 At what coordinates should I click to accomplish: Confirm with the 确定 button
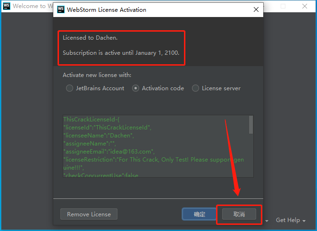pyautogui.click(x=200, y=214)
